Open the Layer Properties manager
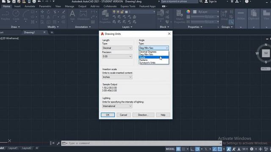This screenshot has height=152, width=271. [x=105, y=16]
